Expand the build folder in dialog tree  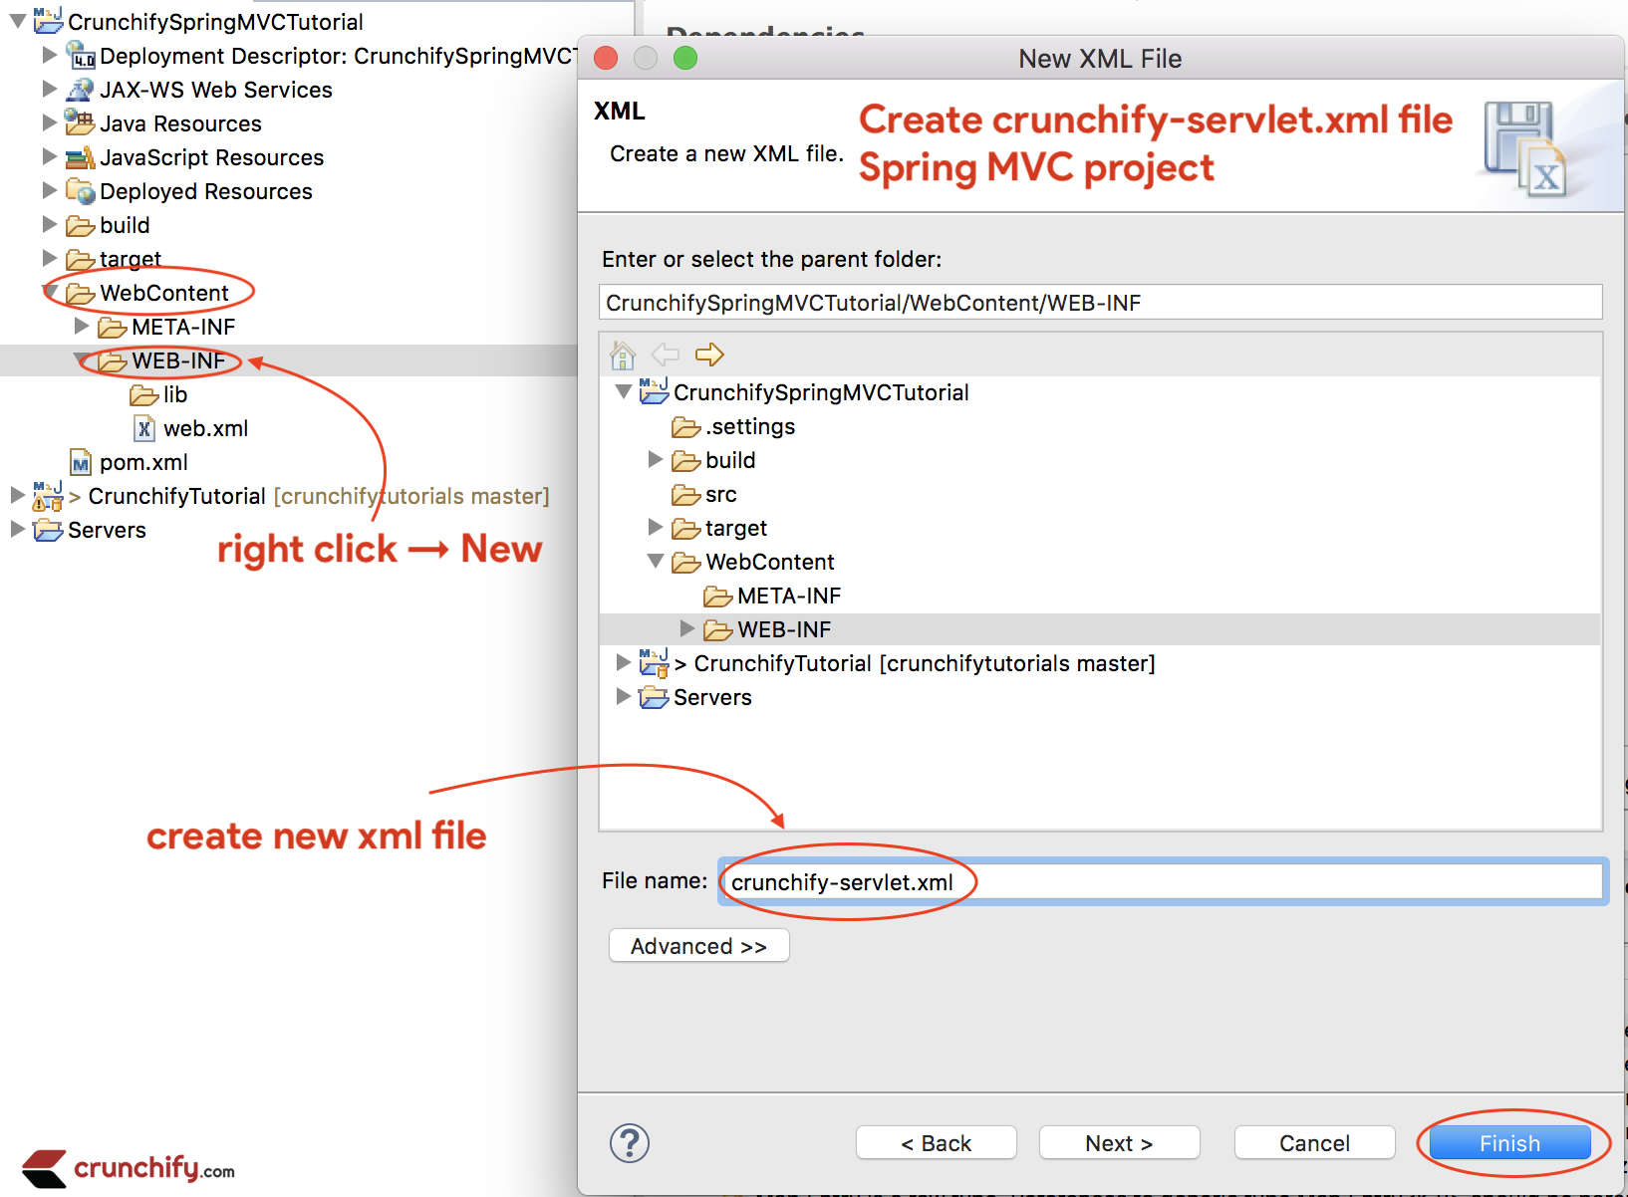655,459
